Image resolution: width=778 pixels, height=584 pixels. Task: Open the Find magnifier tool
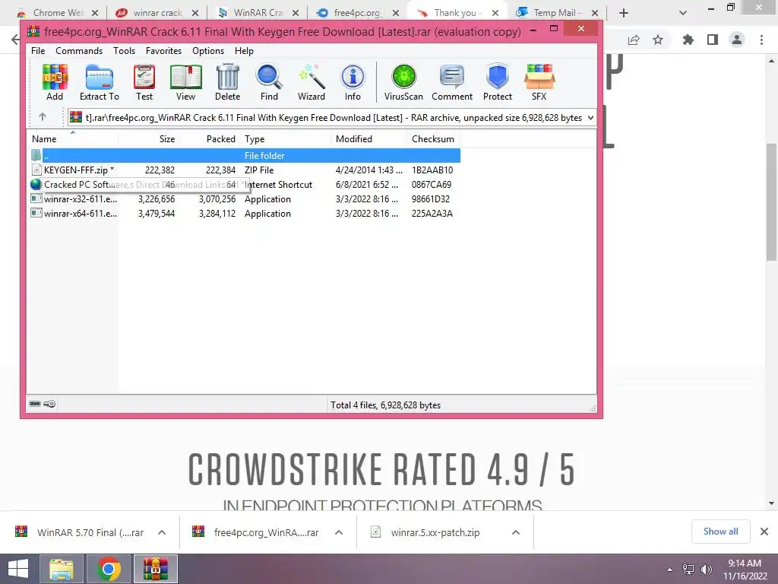[269, 82]
